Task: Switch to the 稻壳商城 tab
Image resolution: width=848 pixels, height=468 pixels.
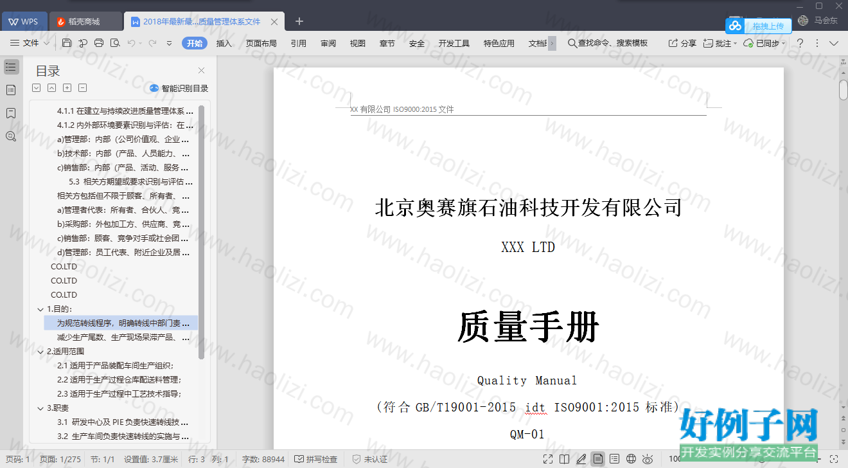Action: click(84, 21)
